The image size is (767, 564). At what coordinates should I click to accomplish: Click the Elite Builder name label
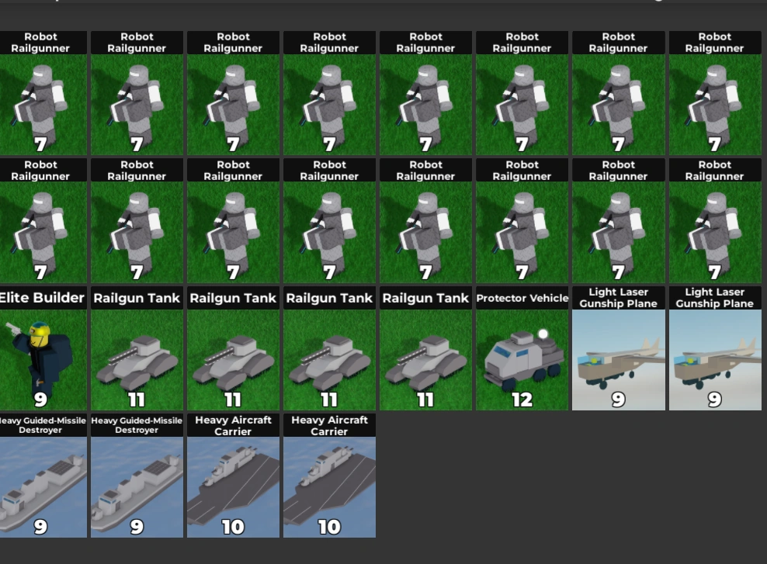[x=42, y=298]
